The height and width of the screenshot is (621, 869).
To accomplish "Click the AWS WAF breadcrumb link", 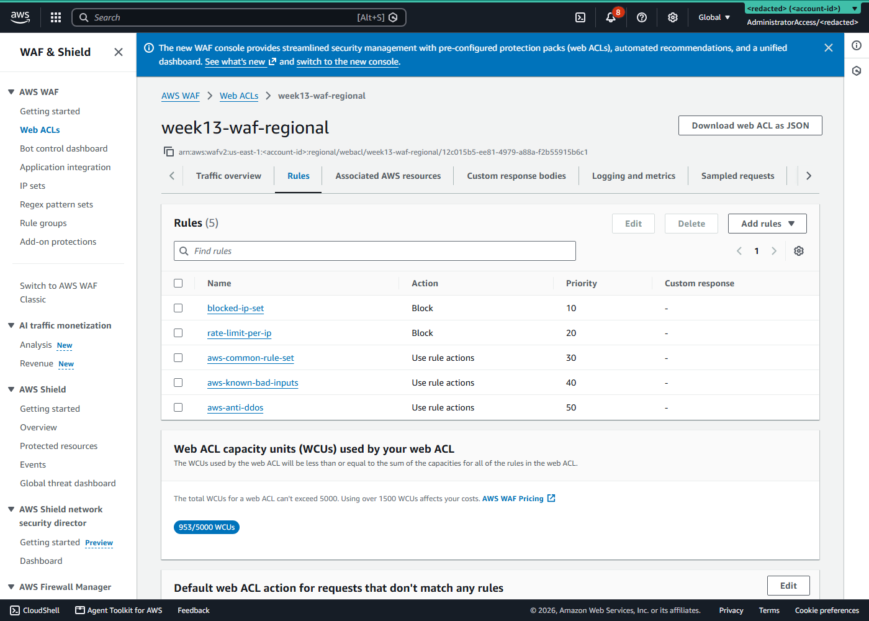I will coord(181,96).
